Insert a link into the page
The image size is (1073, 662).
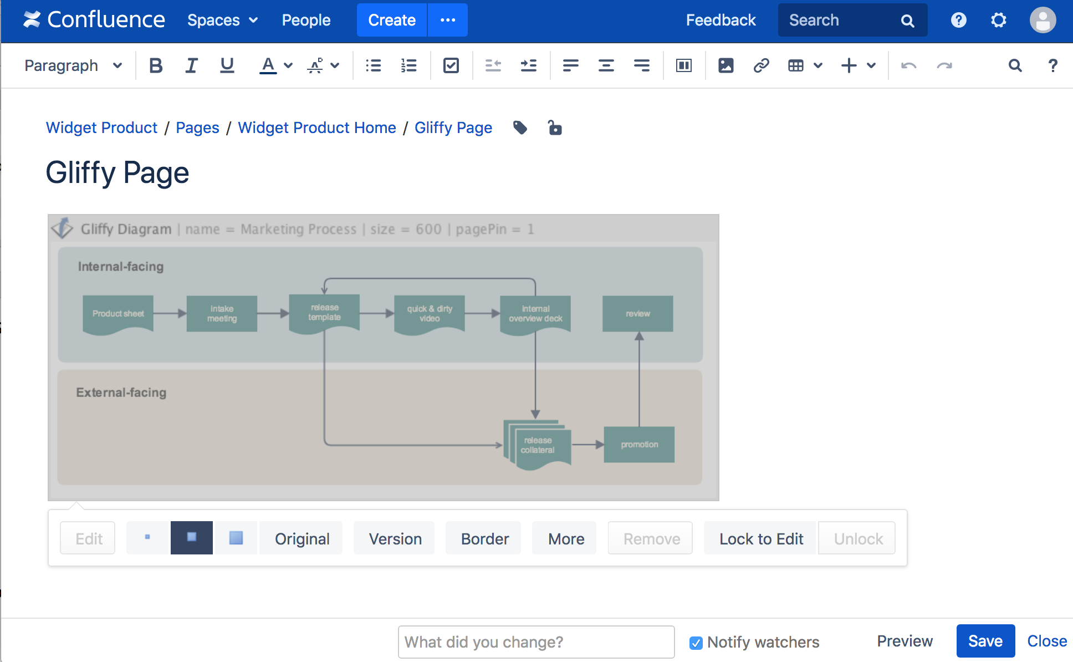coord(761,65)
